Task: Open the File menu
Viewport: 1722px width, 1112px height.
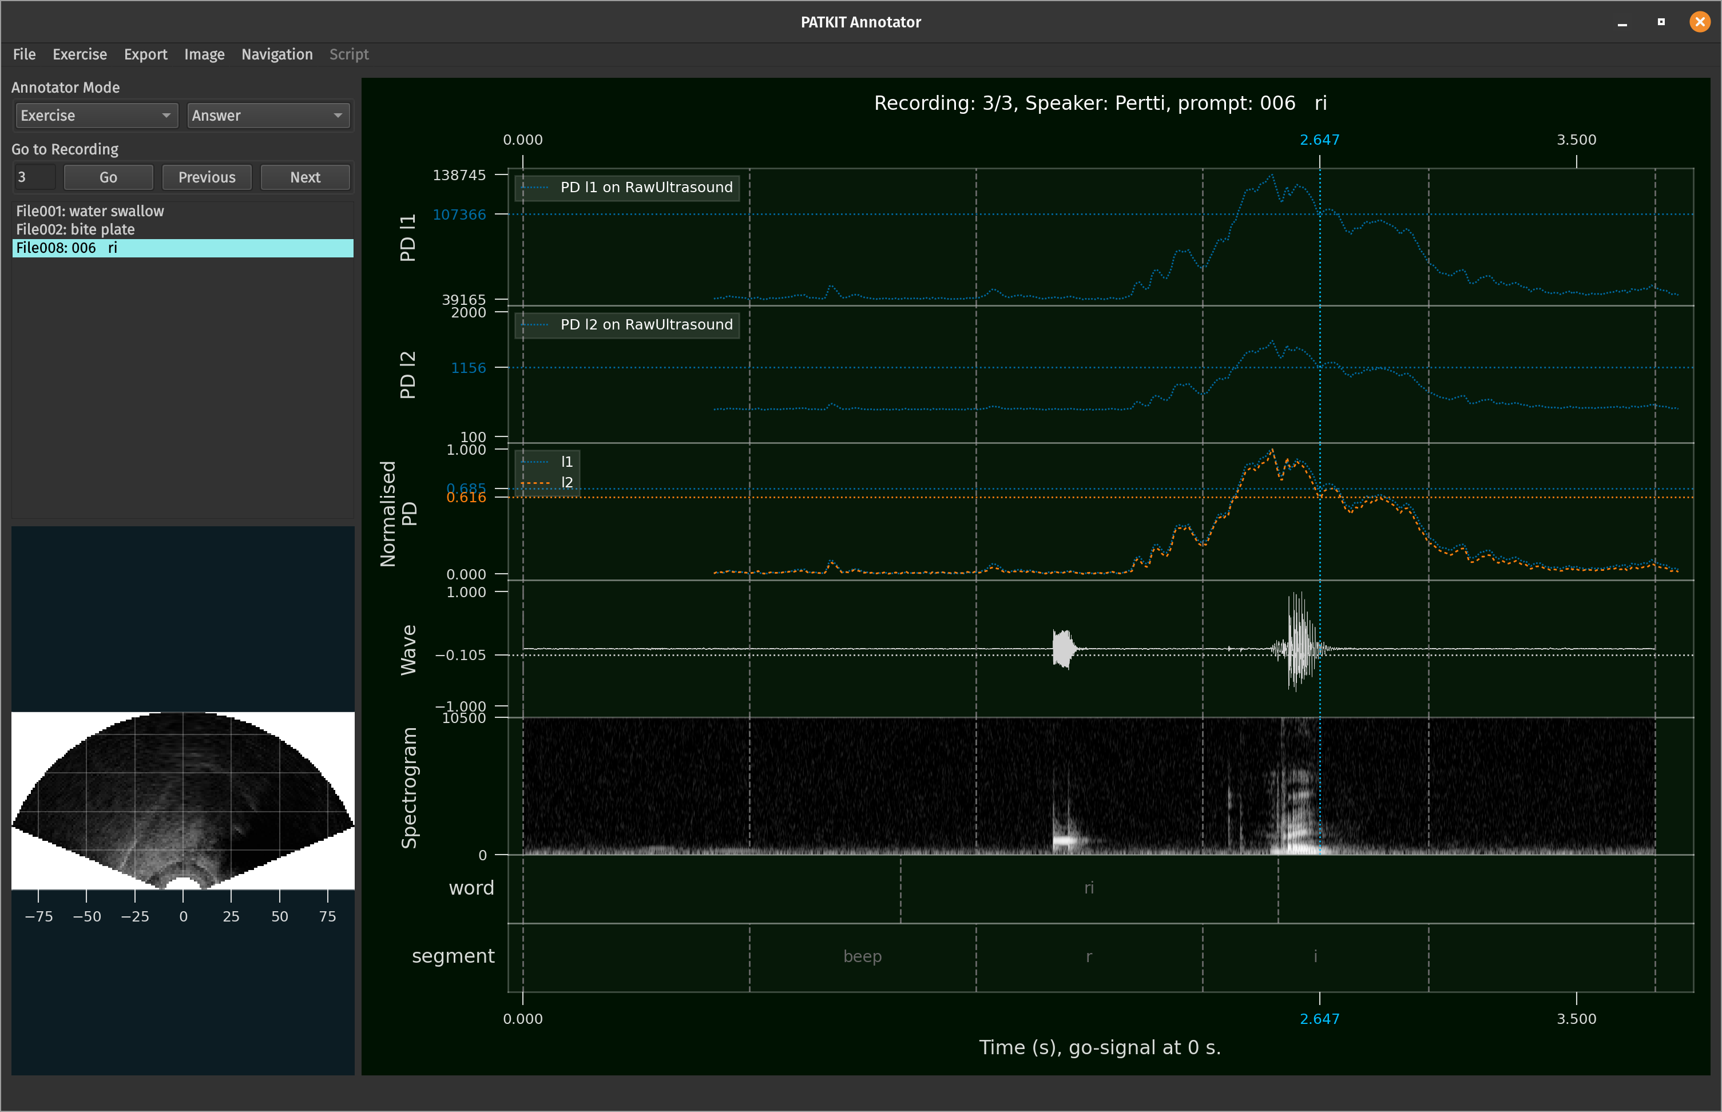Action: [x=24, y=54]
